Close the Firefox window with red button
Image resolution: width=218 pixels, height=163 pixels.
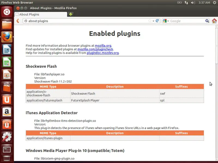[18, 8]
